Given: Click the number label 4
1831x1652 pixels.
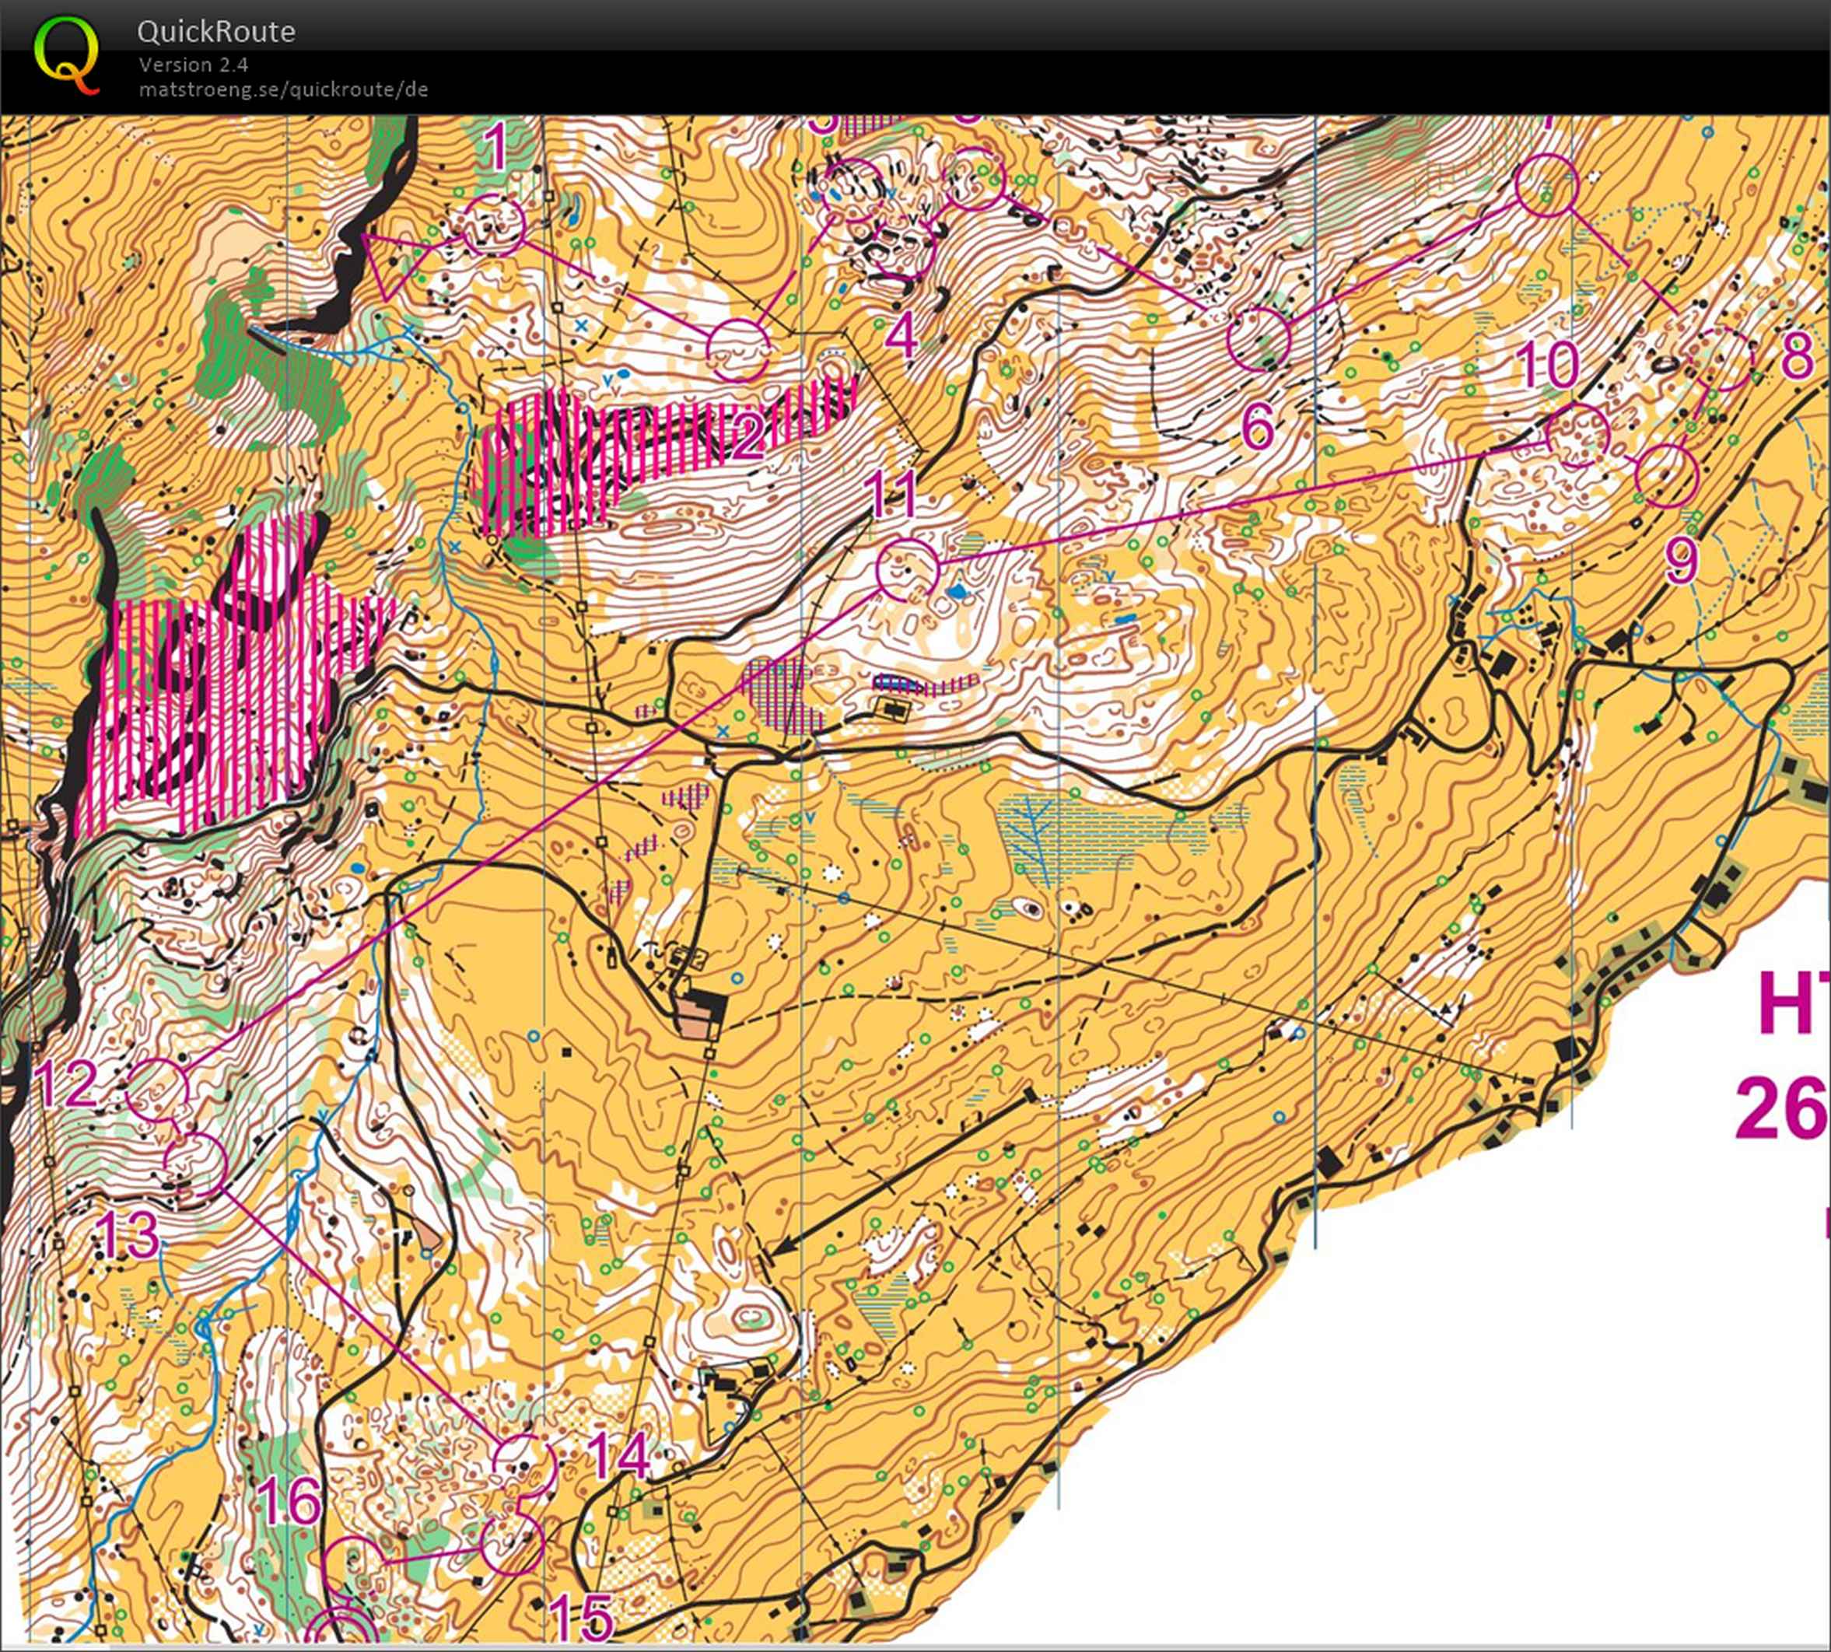Looking at the screenshot, I should coord(901,337).
